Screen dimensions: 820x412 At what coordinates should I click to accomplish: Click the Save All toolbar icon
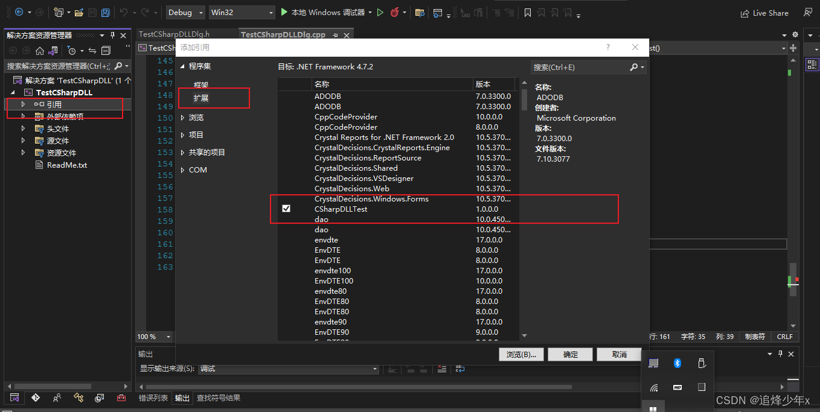pos(106,12)
